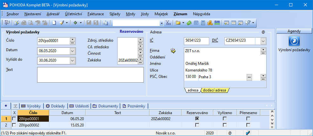Expand the DIČ field dropdown
313x136 pixels.
[263, 41]
